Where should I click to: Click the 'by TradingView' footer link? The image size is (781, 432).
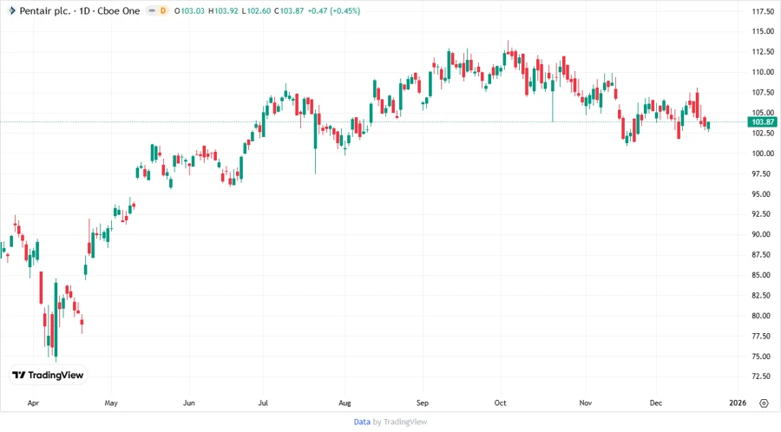pos(400,422)
